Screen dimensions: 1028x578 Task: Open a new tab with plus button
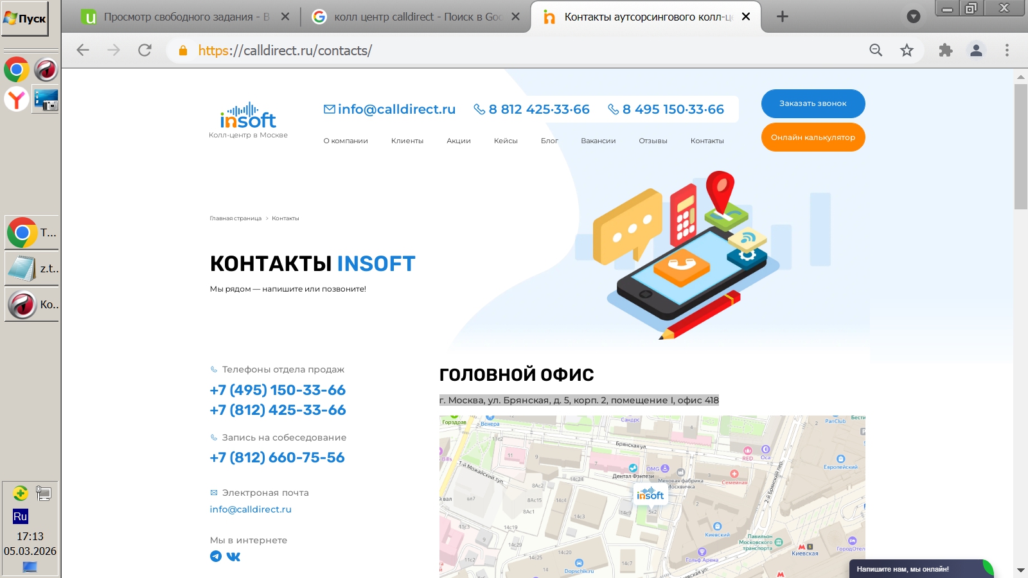click(782, 17)
